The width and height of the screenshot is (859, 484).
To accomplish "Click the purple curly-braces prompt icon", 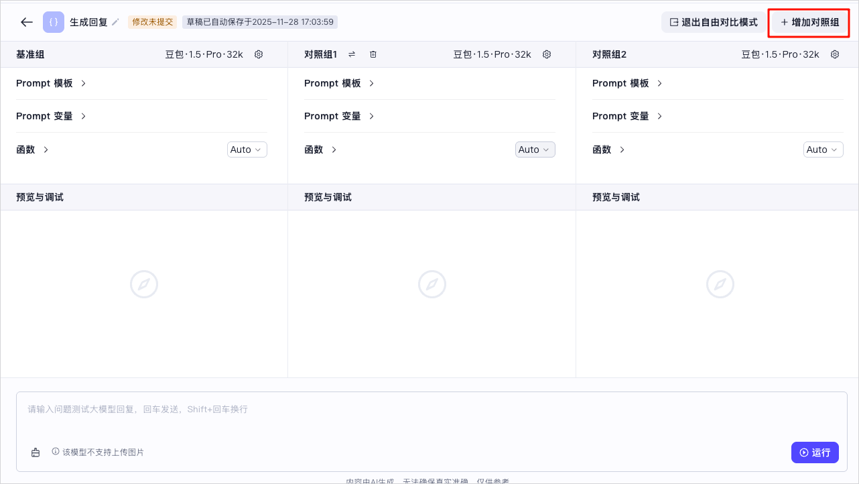I will coord(54,22).
